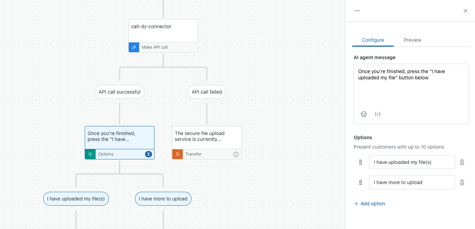475x229 pixels.
Task: Click the green Options step icon
Action: tap(90, 154)
